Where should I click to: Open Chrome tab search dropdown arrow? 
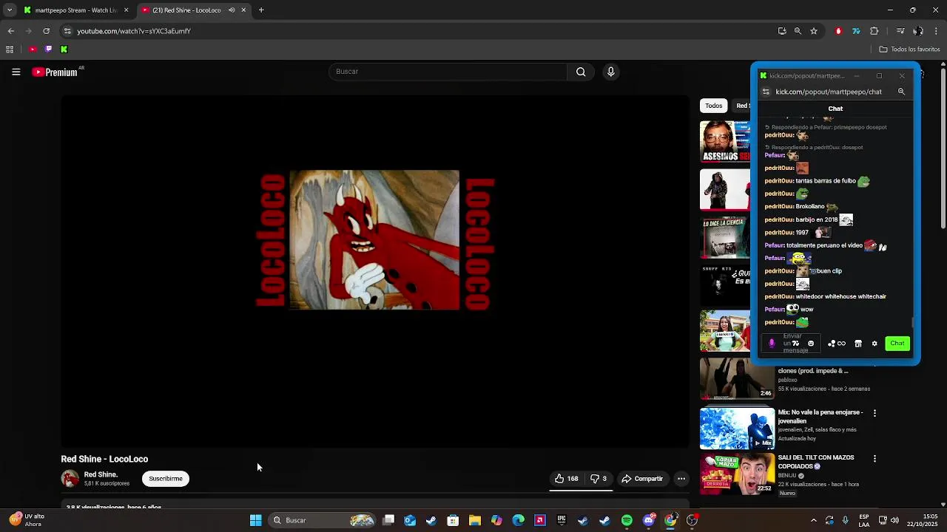[10, 10]
